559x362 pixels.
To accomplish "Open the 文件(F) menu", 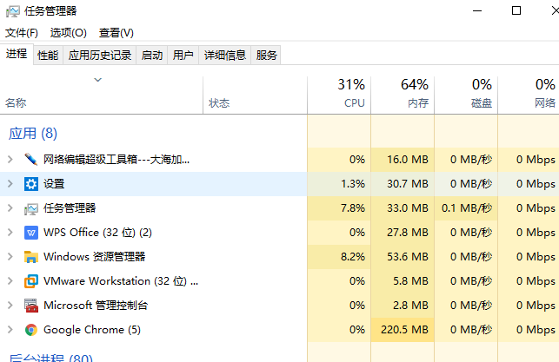I will (x=22, y=33).
